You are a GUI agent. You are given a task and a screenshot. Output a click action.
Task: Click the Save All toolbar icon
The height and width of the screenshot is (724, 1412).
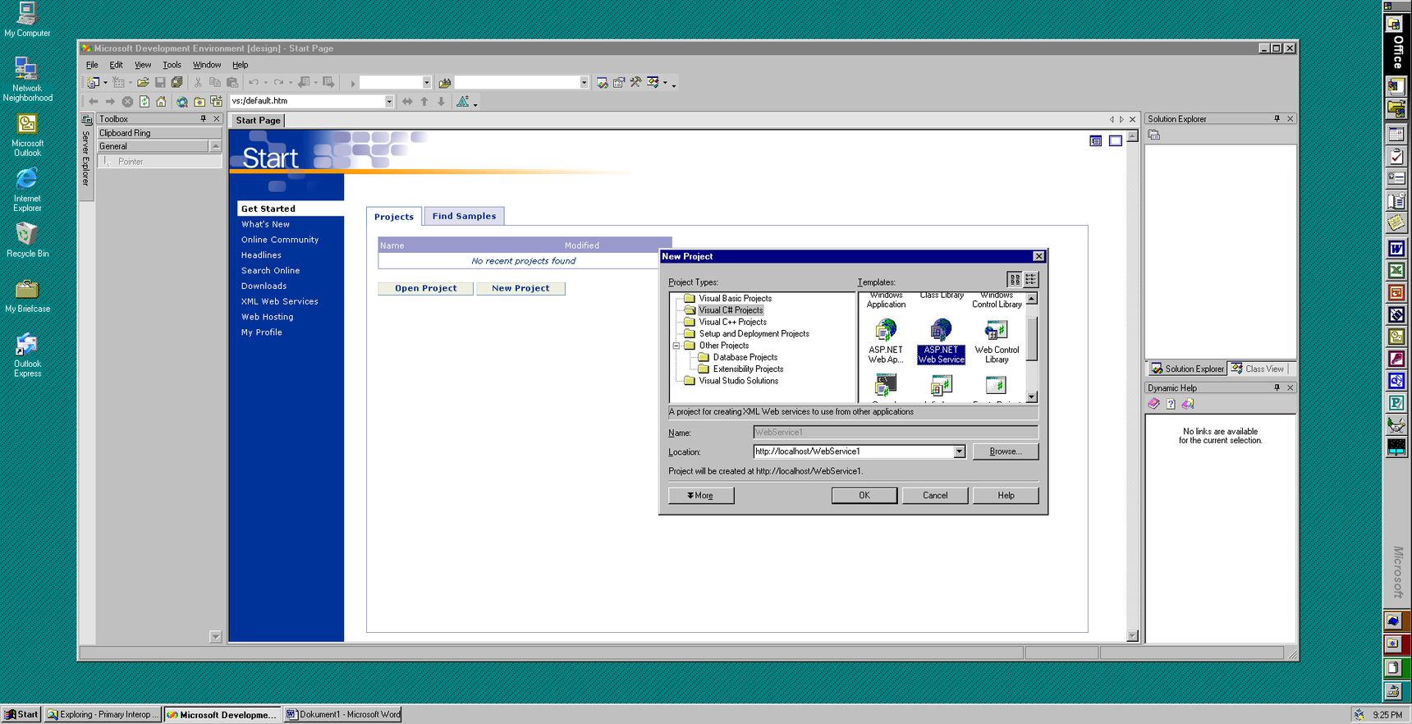click(x=176, y=82)
